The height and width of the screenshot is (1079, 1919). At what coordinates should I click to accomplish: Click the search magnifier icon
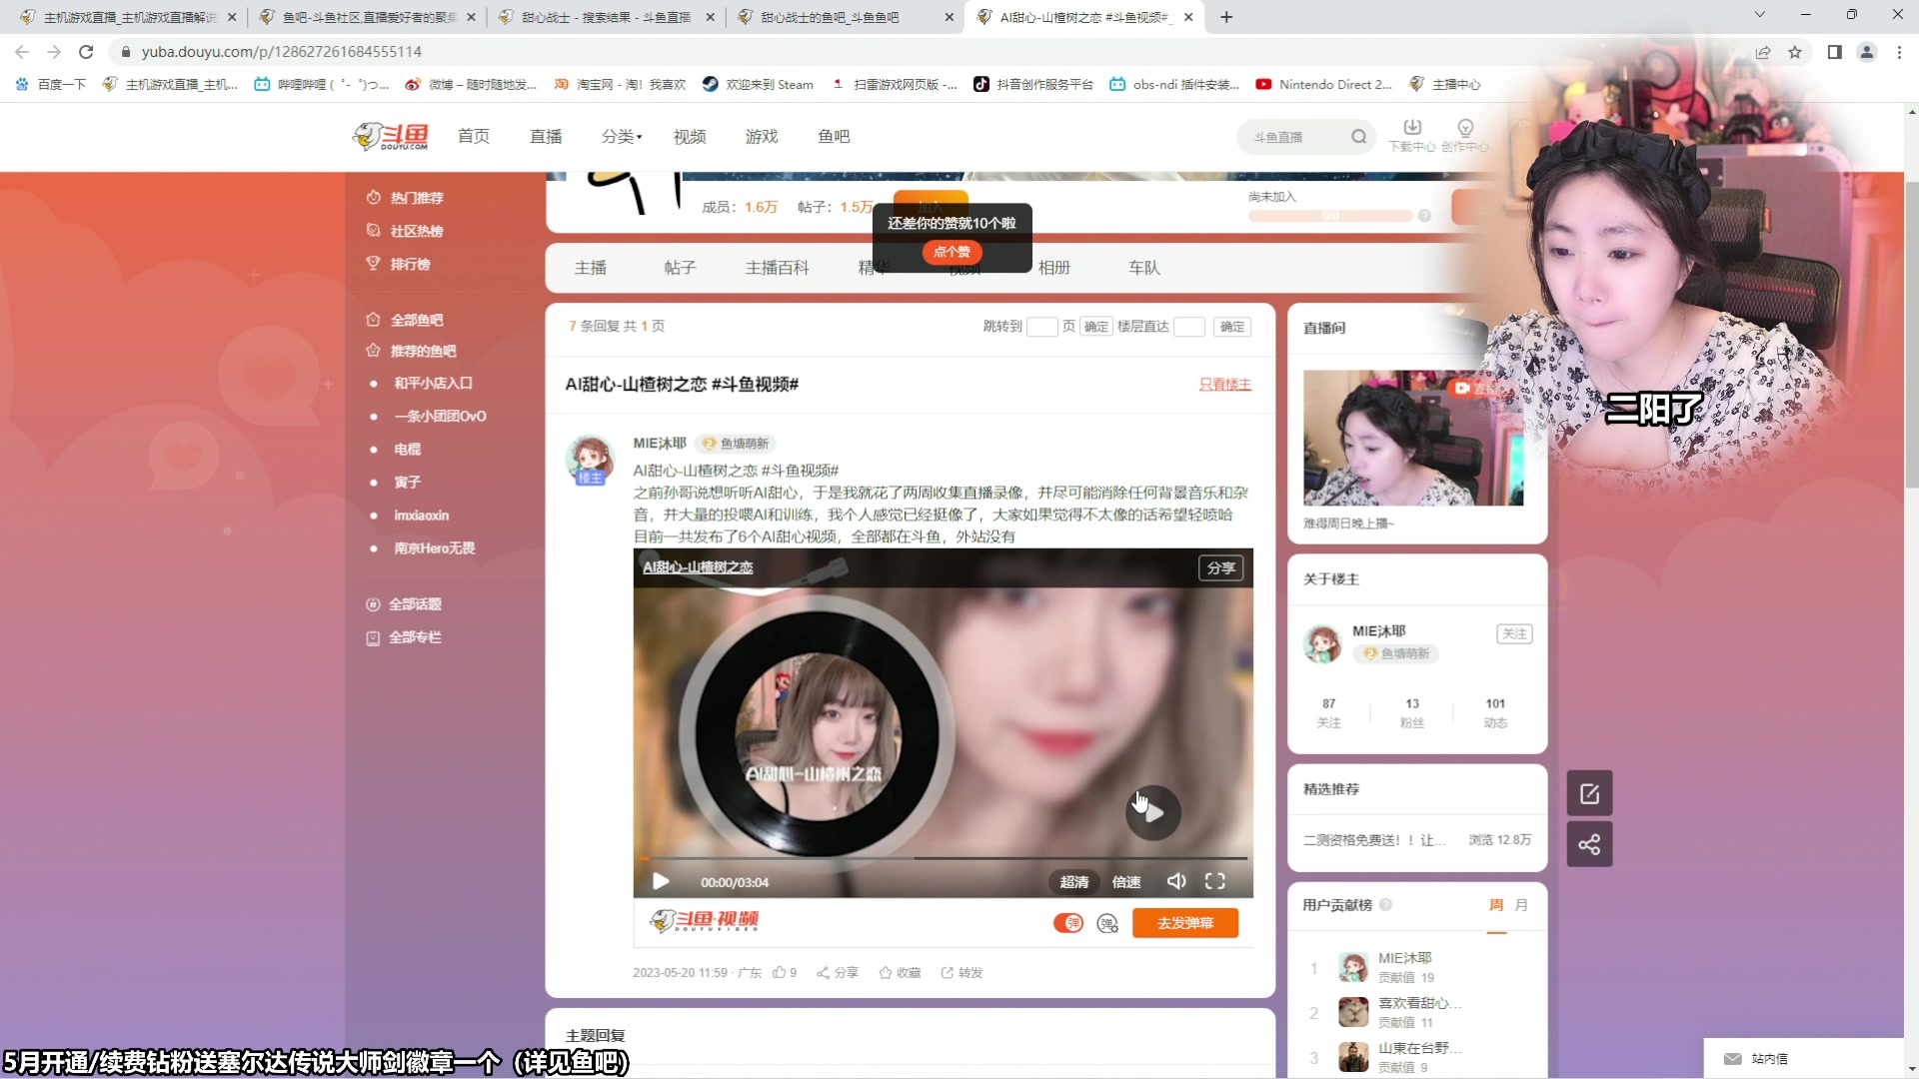pyautogui.click(x=1358, y=137)
